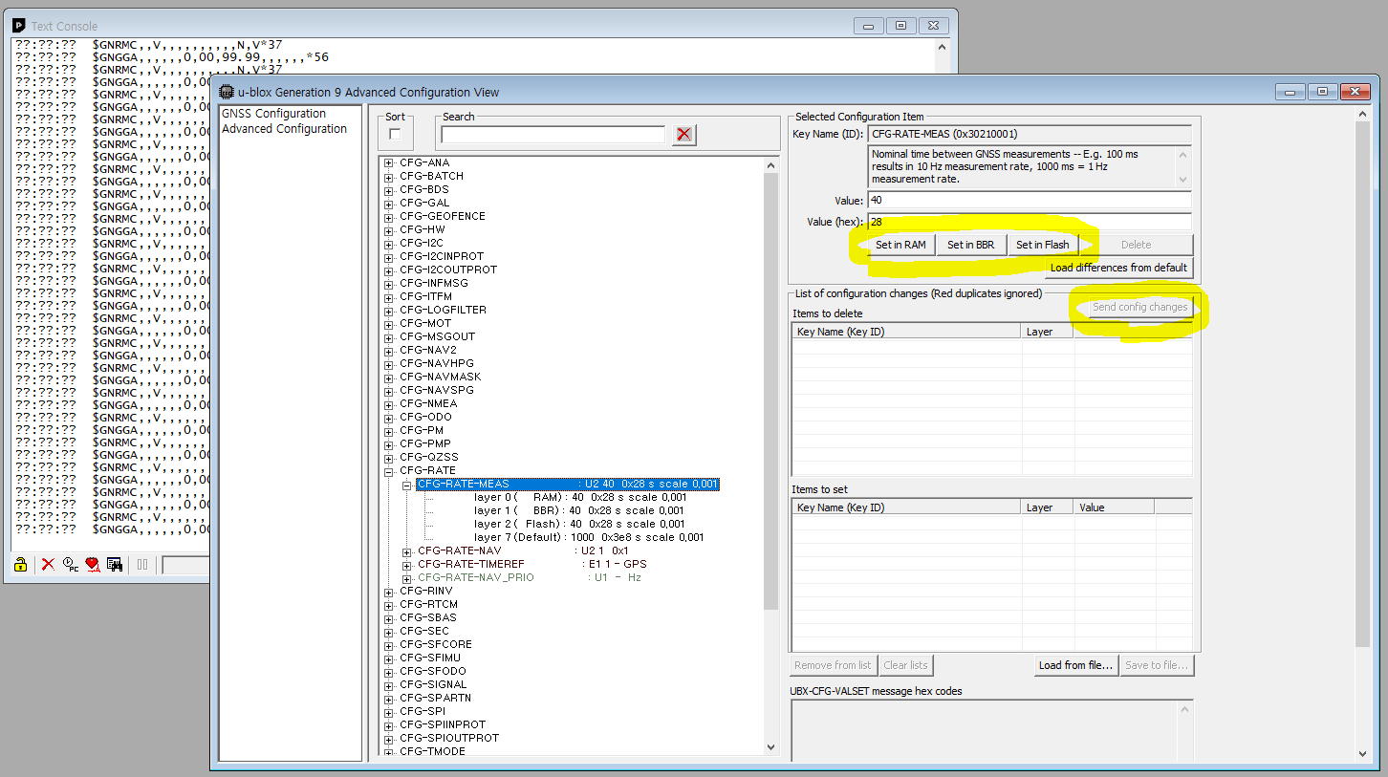Viewport: 1388px width, 777px height.
Task: Click the binoculars filter icon in Text Console
Action: (x=115, y=565)
